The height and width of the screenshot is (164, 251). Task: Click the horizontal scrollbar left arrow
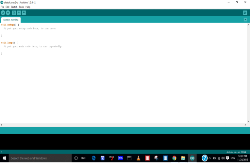tap(1, 125)
